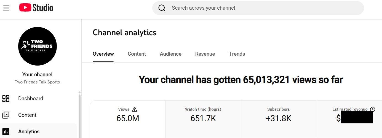This screenshot has width=382, height=138.
Task: Select the Subscribers +31.8K metric card
Action: tap(279, 118)
